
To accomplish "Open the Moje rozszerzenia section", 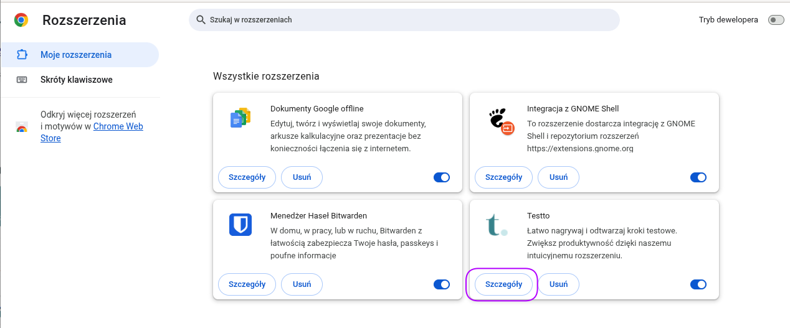I will click(76, 55).
